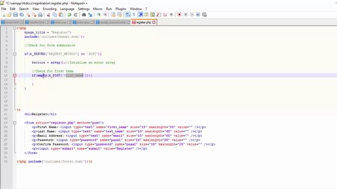Play back recorded macro icon
Viewport: 337px width, 189px height.
[x=192, y=15]
